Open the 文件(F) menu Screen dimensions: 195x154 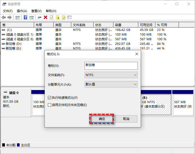tap(8, 11)
